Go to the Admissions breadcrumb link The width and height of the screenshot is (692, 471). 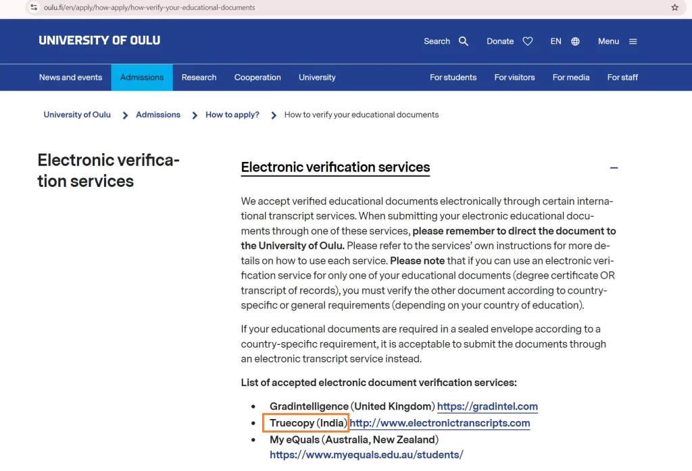pos(158,115)
